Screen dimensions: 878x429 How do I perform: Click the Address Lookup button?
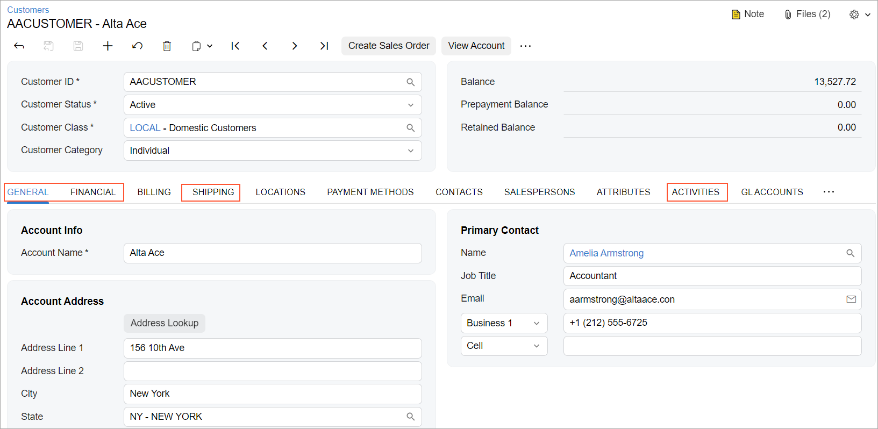165,323
